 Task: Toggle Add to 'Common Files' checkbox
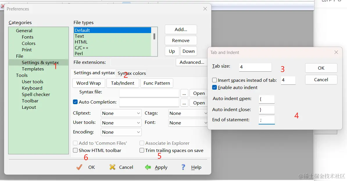click(75, 143)
